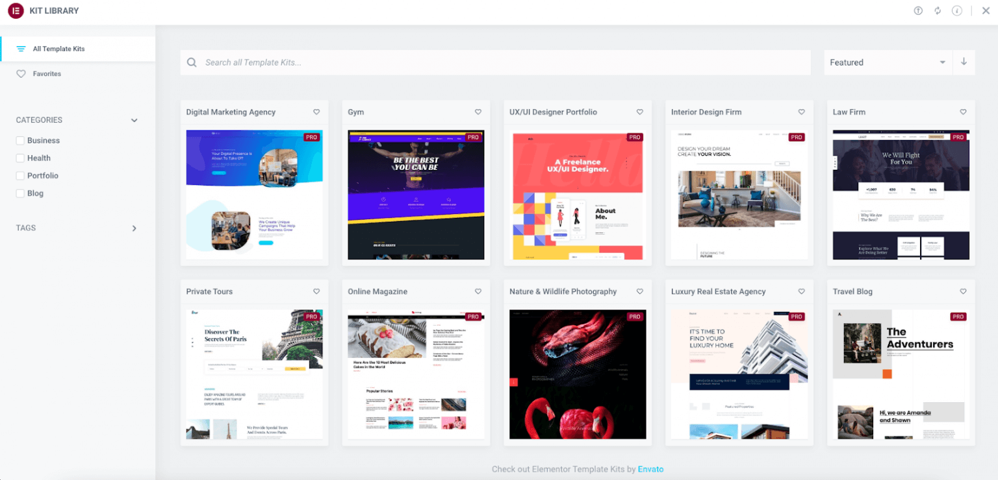Open the info icon in header
The height and width of the screenshot is (480, 998).
point(956,11)
